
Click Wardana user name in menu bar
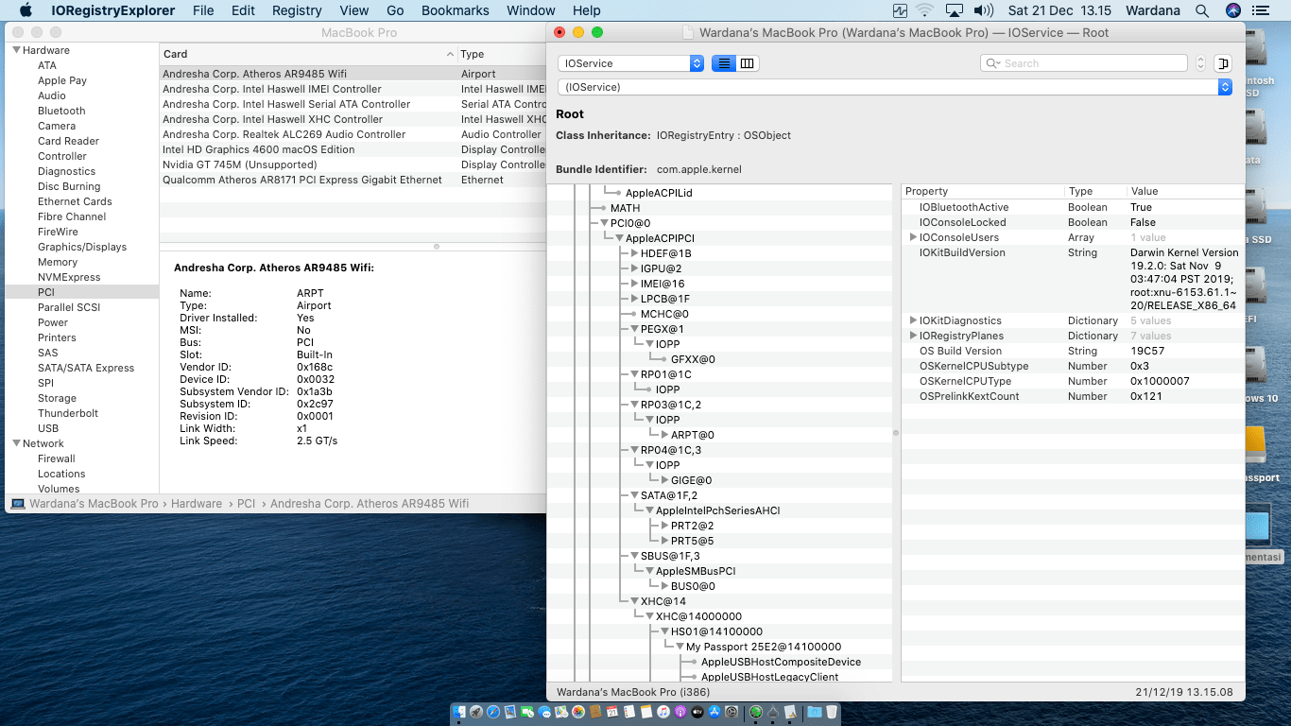tap(1152, 10)
